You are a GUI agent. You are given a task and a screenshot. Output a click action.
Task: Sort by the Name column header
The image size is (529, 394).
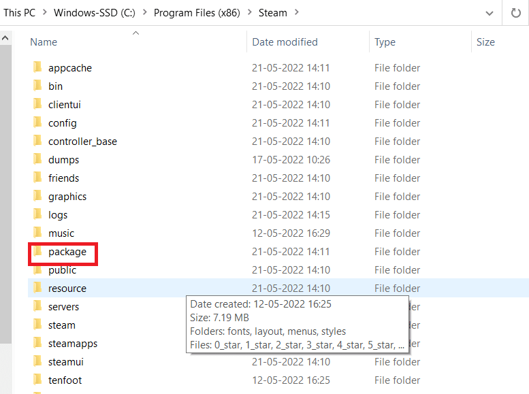click(x=44, y=42)
